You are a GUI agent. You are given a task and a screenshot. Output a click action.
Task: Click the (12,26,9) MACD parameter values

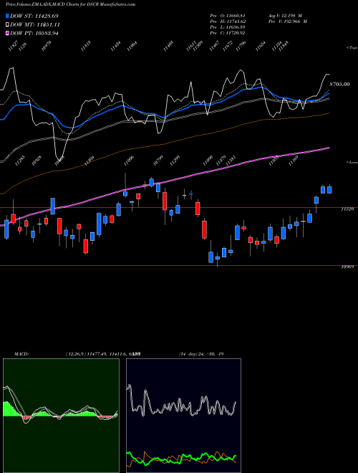[102, 354]
